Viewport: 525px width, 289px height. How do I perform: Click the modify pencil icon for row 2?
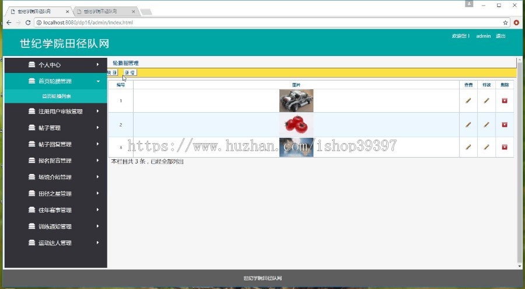tap(486, 125)
